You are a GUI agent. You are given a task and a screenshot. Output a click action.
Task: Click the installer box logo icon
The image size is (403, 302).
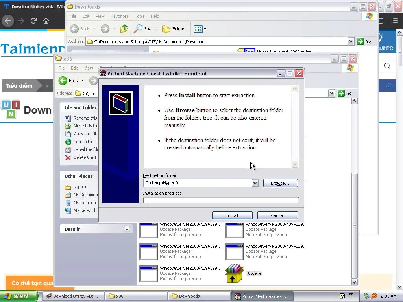pos(120,103)
